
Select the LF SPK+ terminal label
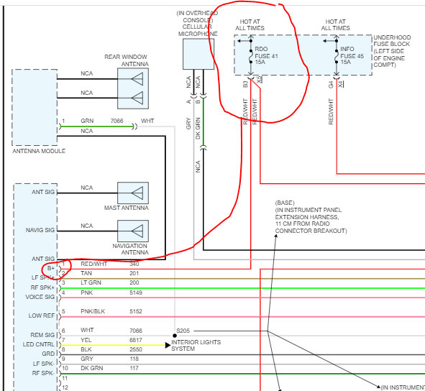tap(43, 277)
